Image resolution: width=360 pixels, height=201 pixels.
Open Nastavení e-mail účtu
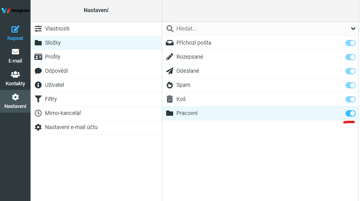(x=96, y=127)
